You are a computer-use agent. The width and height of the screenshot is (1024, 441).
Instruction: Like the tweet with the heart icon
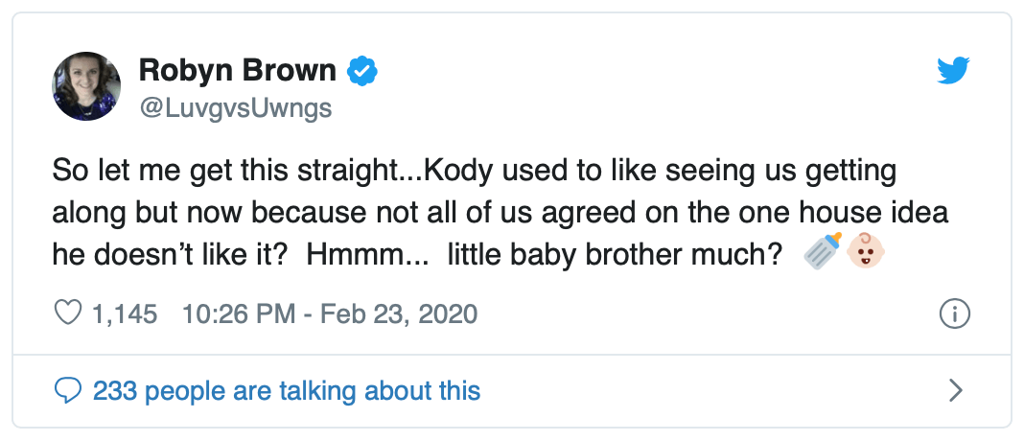[x=69, y=313]
